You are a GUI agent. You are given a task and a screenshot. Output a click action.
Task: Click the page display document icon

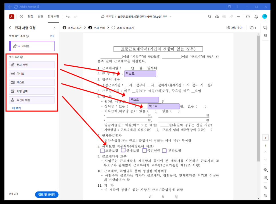pyautogui.click(x=265, y=178)
